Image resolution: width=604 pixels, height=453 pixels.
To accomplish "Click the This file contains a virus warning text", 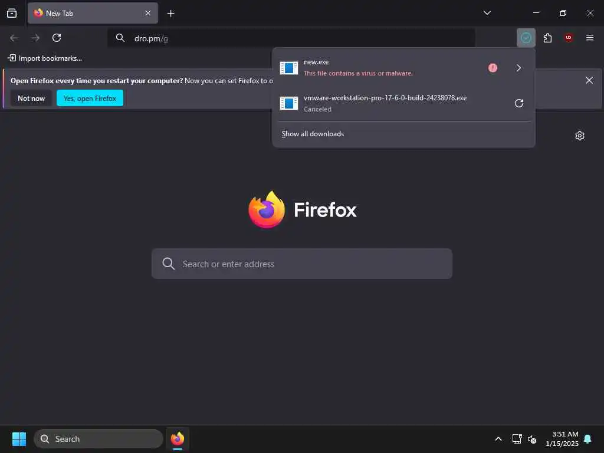I will pyautogui.click(x=358, y=73).
